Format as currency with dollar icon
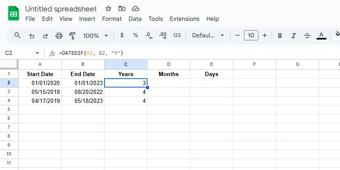This screenshot has height=170, width=340. click(x=122, y=35)
